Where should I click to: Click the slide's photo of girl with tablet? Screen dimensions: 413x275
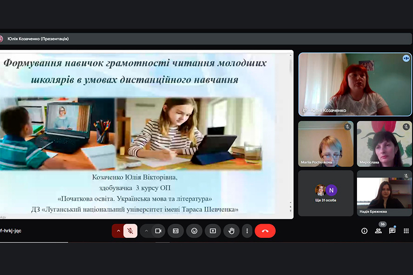coord(189,134)
